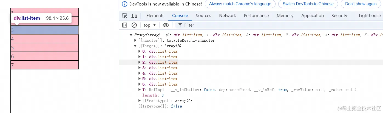Click Don't show again button
This screenshot has height=113, width=383.
(361, 4)
